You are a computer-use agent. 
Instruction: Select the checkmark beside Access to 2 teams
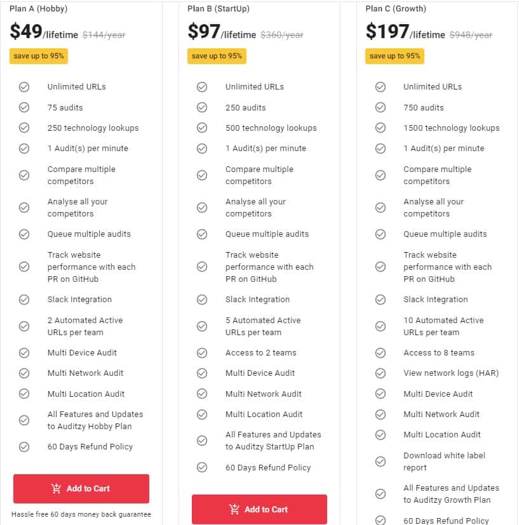pos(202,352)
